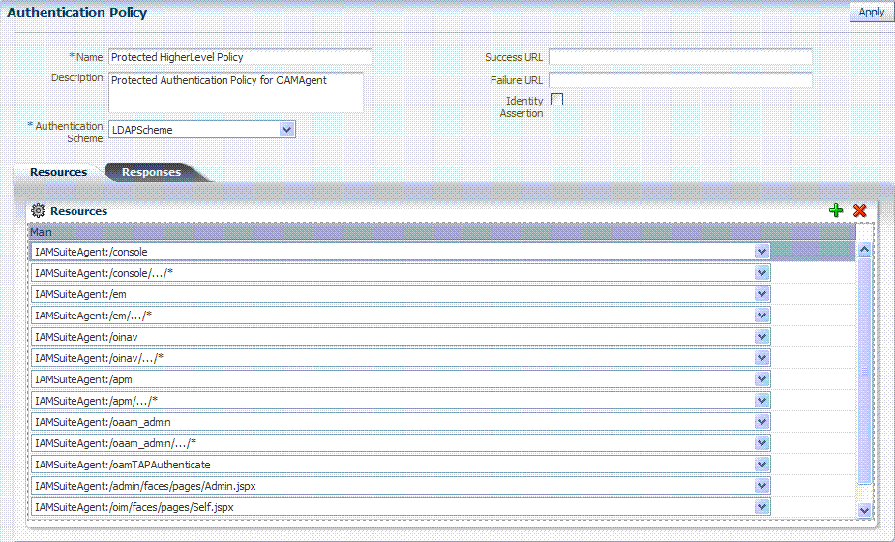Open dropdown arrow for IAMSuiteAgent:/console row
Screen dimensions: 895x542
click(x=761, y=252)
